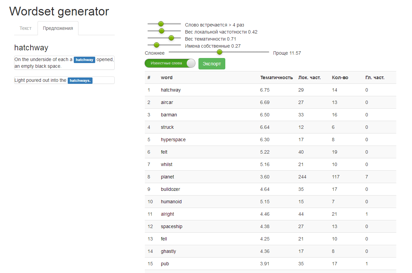Click the Имена собственные slider handle
412x273 pixels.
[156, 45]
